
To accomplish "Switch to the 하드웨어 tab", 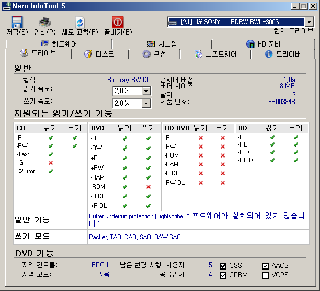I will pos(59,44).
